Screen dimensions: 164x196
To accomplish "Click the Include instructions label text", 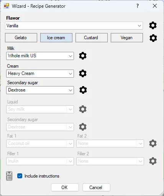I will [x=42, y=176].
